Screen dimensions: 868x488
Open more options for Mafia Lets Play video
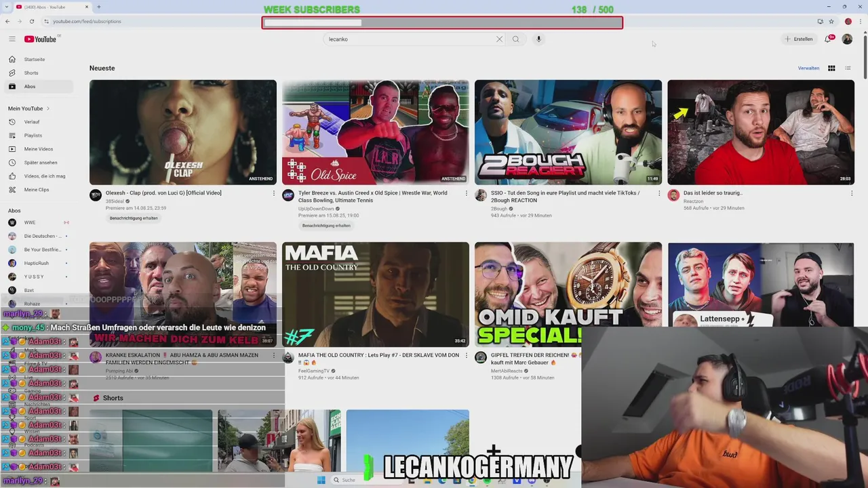(x=466, y=355)
